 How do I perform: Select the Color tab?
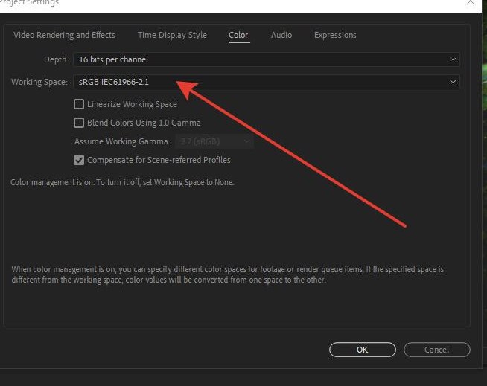coord(238,35)
